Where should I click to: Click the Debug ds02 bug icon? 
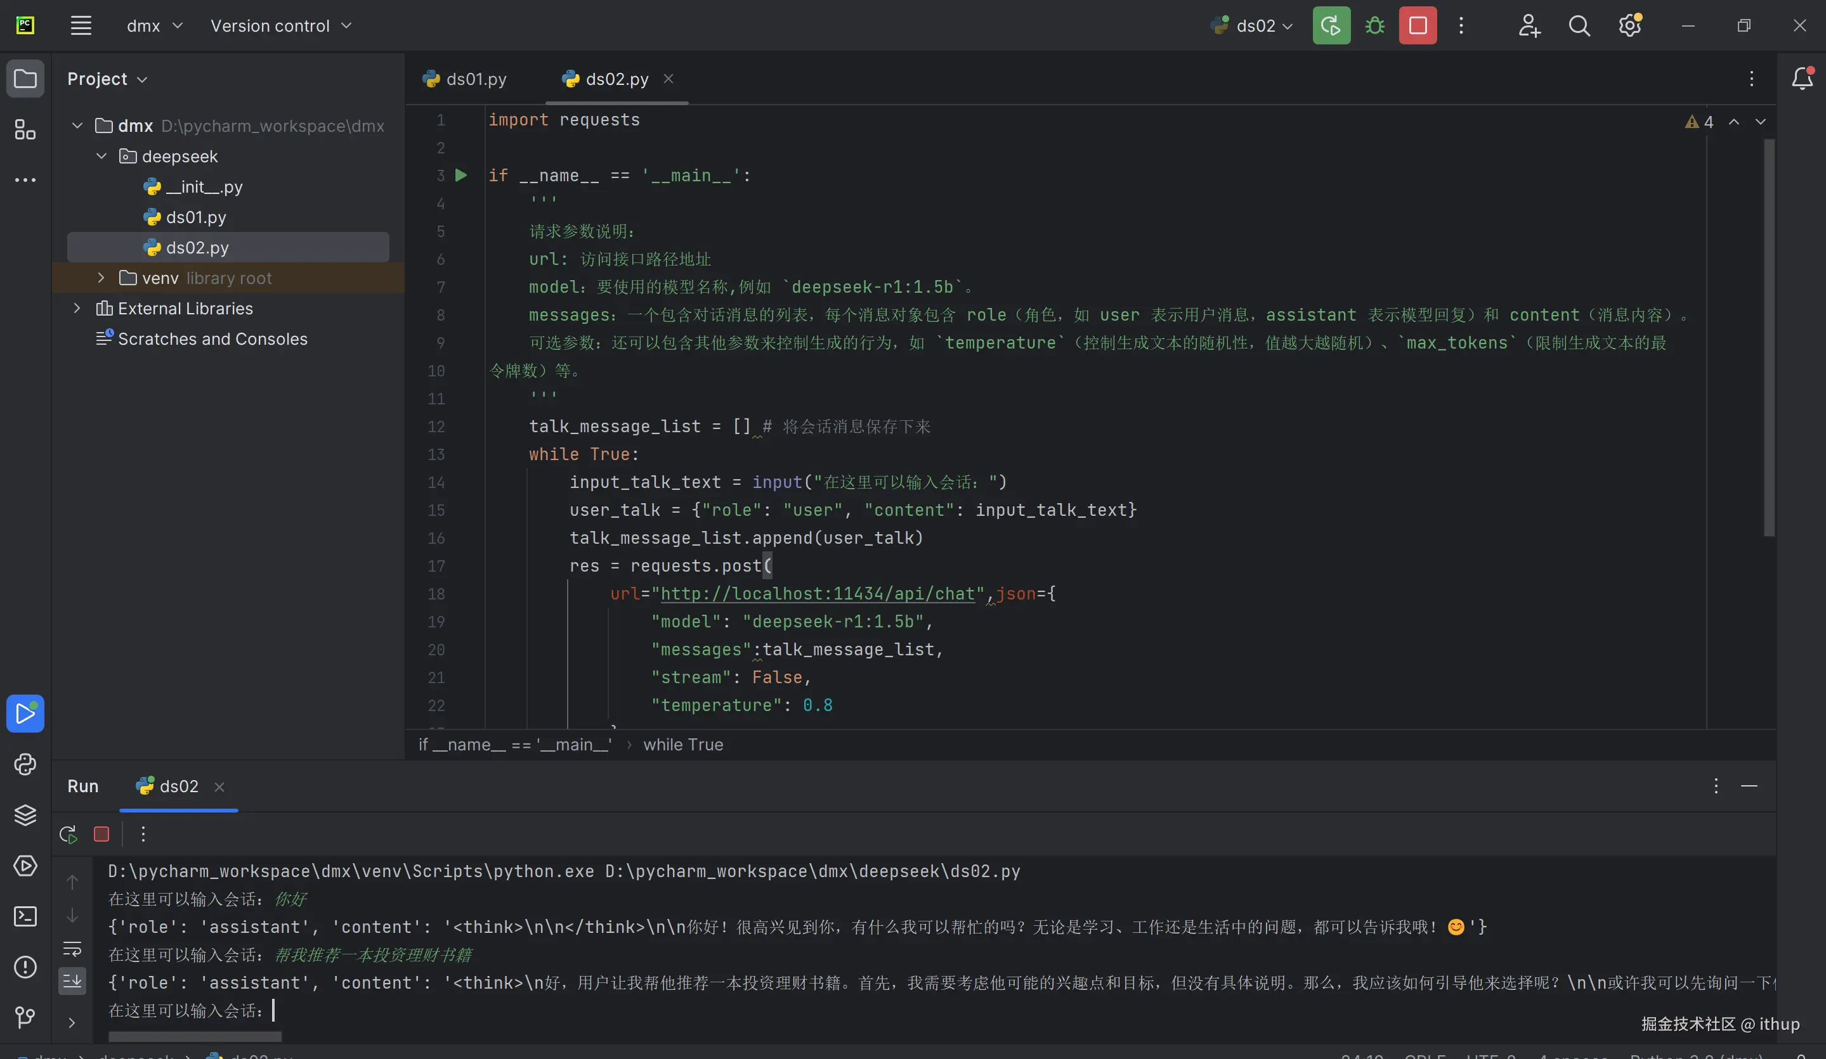[1374, 26]
